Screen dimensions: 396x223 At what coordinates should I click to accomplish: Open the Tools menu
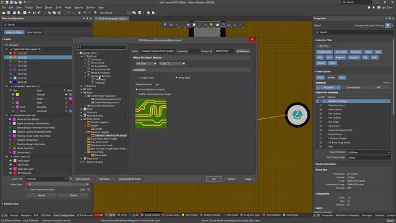pos(58,7)
